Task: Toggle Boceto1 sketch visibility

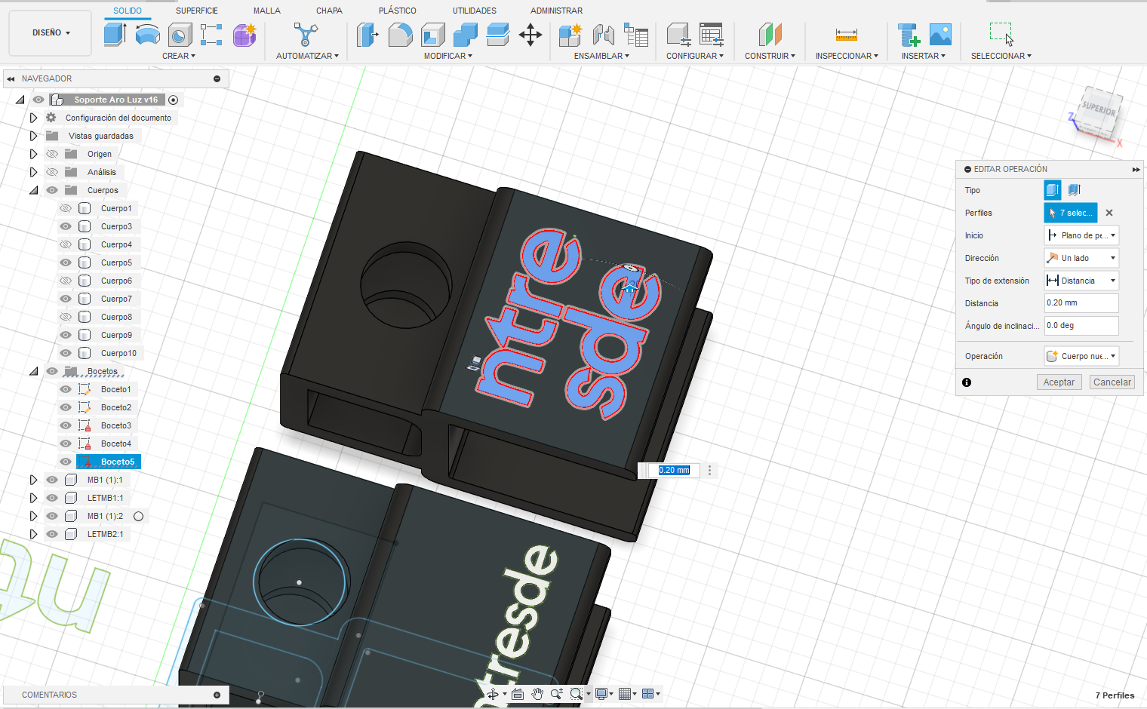Action: (x=66, y=389)
